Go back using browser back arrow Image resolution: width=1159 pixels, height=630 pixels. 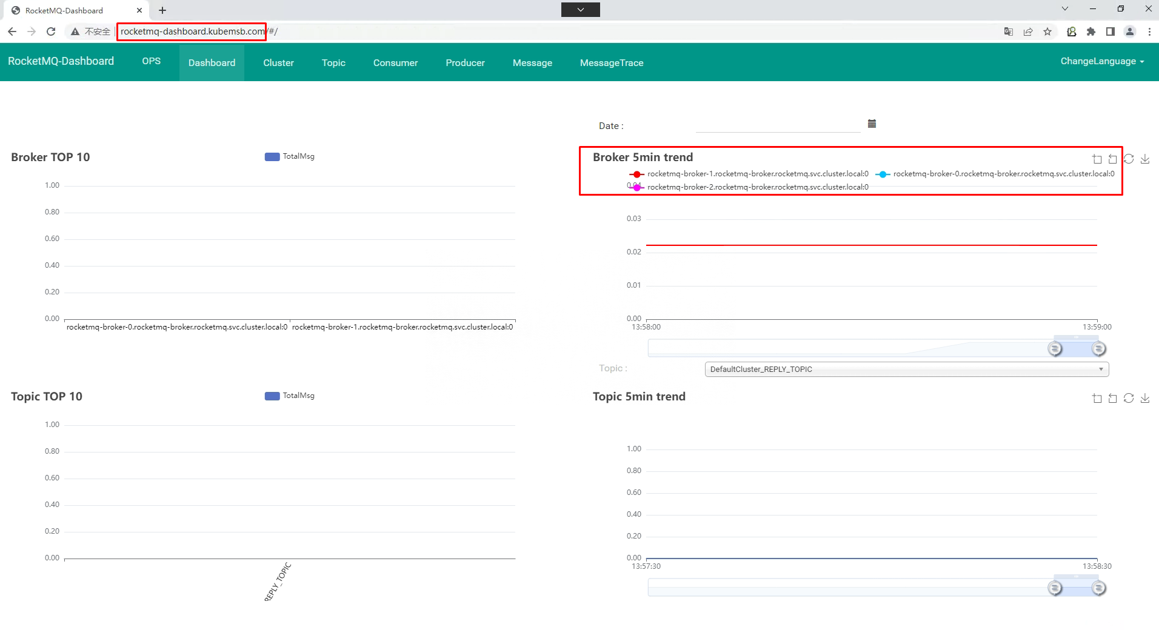coord(12,31)
